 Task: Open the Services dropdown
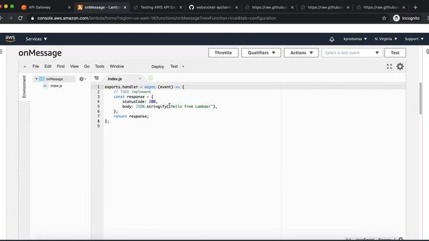click(36, 39)
